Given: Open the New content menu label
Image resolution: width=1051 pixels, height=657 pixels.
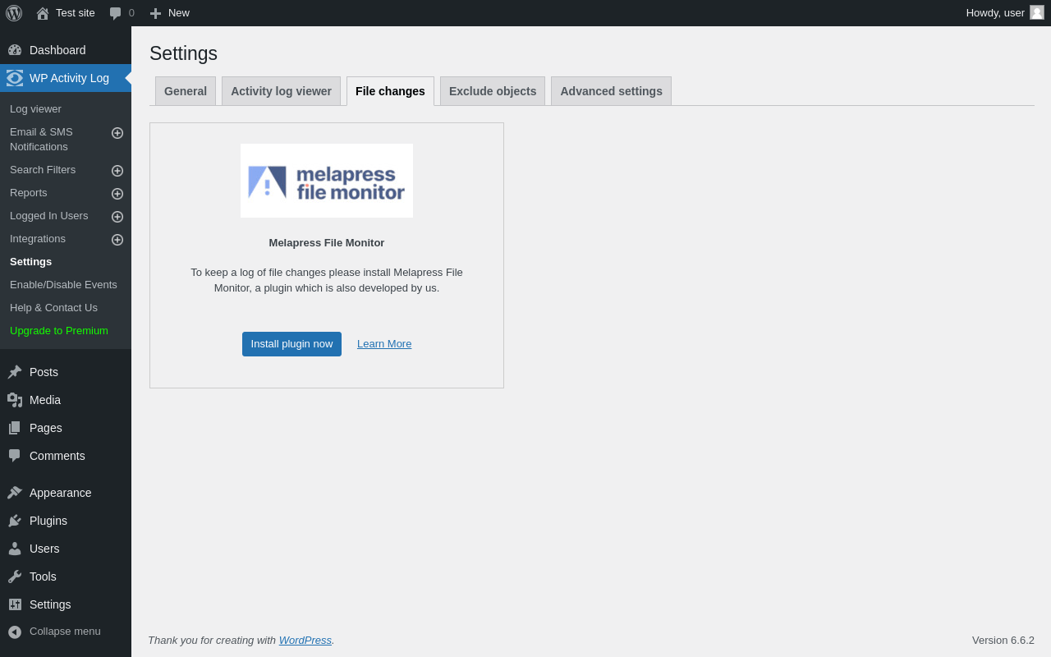Looking at the screenshot, I should [x=179, y=13].
